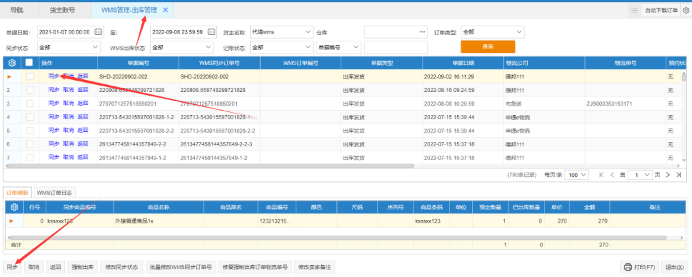Click 取消 link in row 7
The image size is (692, 277).
(68, 157)
